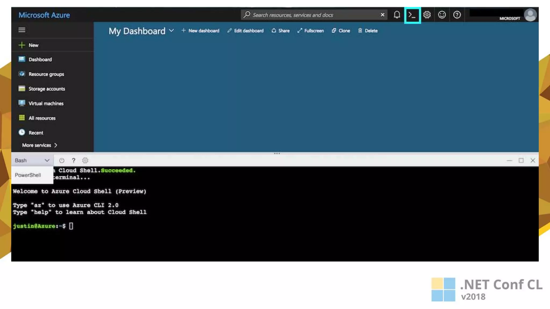Open the notifications bell
Image resolution: width=550 pixels, height=309 pixels.
tap(397, 15)
